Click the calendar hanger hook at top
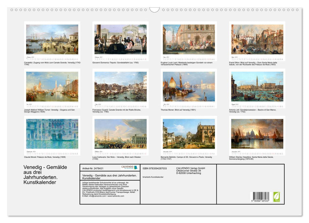This screenshot has height=223, width=309. (x=154, y=10)
